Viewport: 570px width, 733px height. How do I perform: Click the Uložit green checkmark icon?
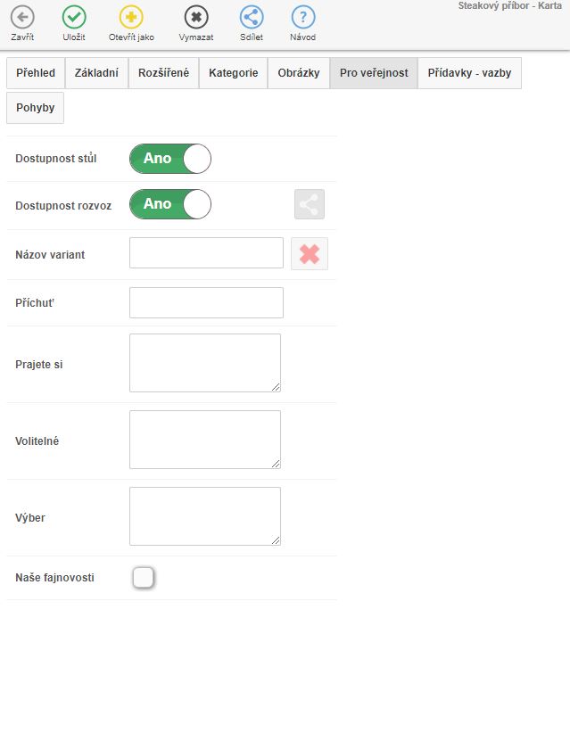point(74,17)
